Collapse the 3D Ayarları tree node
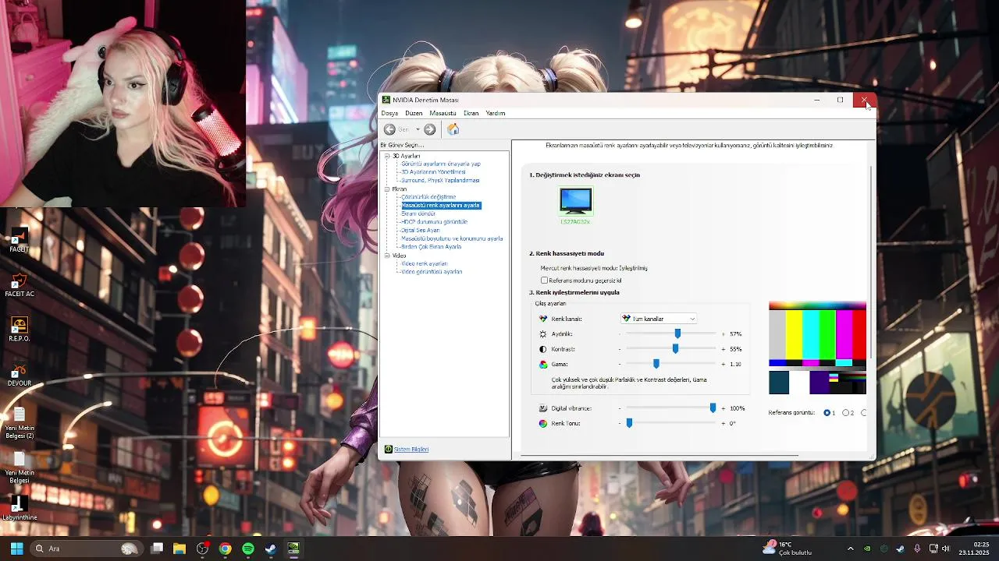Image resolution: width=999 pixels, height=561 pixels. coord(387,156)
